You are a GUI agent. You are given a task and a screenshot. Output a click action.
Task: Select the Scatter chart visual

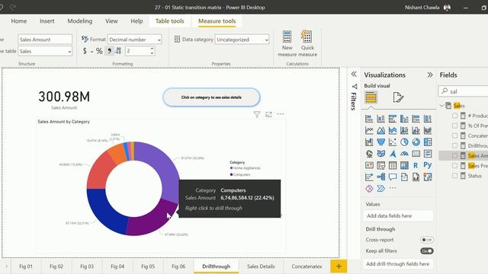coord(393,142)
